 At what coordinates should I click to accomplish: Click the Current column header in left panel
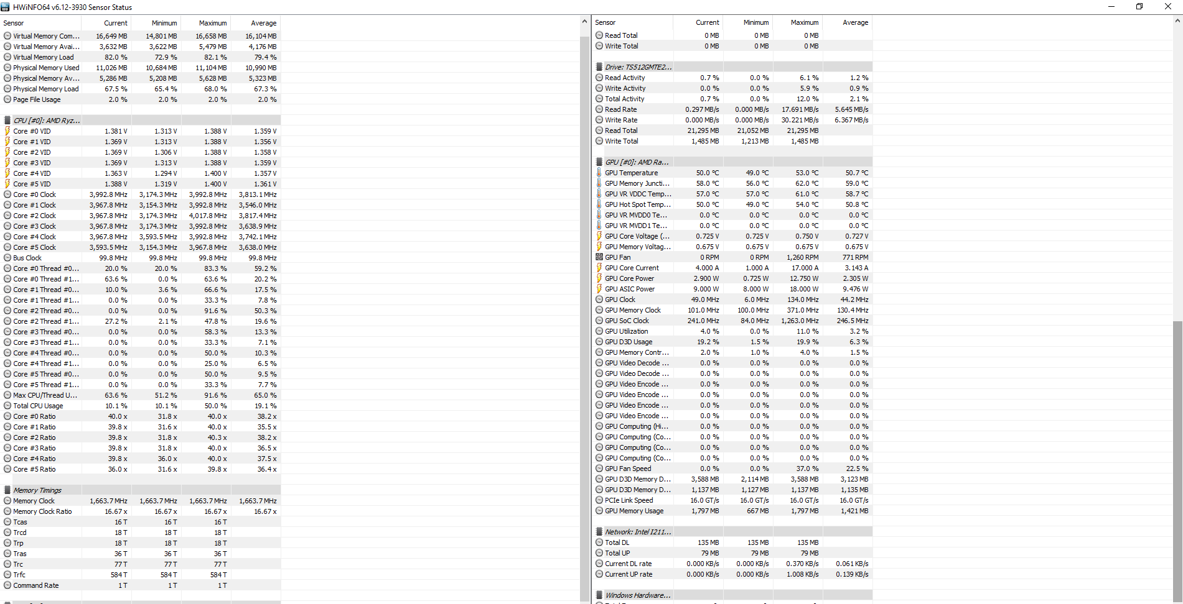[116, 23]
